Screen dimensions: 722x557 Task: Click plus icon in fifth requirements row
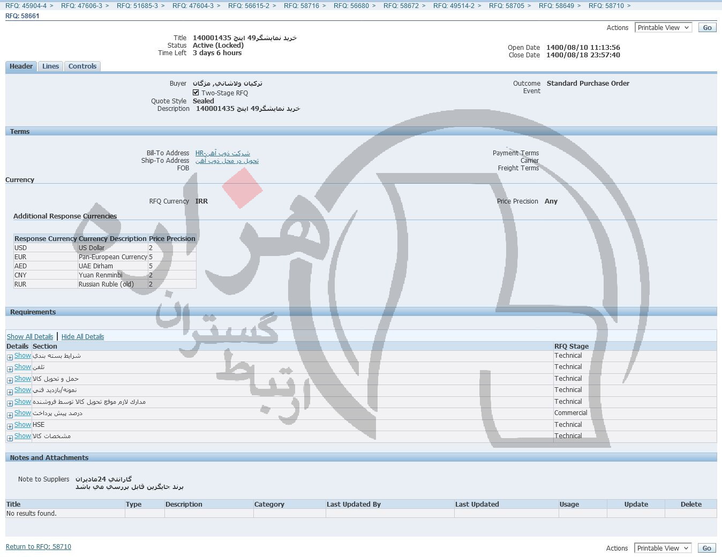[x=10, y=403]
